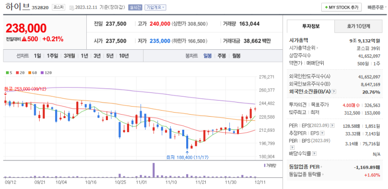
Task: Toggle the 실시간 real-time indicator
Action: [x=135, y=8]
